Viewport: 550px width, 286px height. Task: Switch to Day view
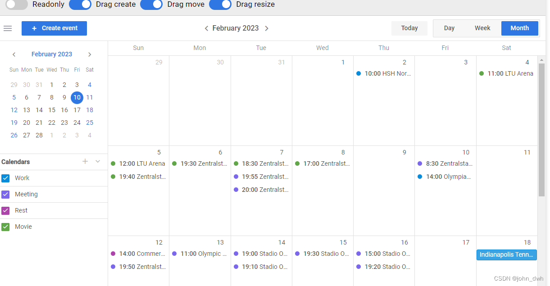pyautogui.click(x=449, y=28)
